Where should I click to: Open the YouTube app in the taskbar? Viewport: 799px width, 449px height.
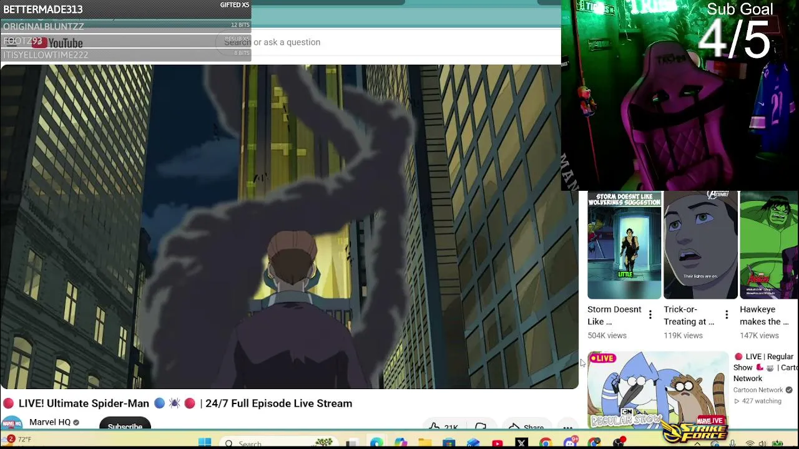[498, 443]
